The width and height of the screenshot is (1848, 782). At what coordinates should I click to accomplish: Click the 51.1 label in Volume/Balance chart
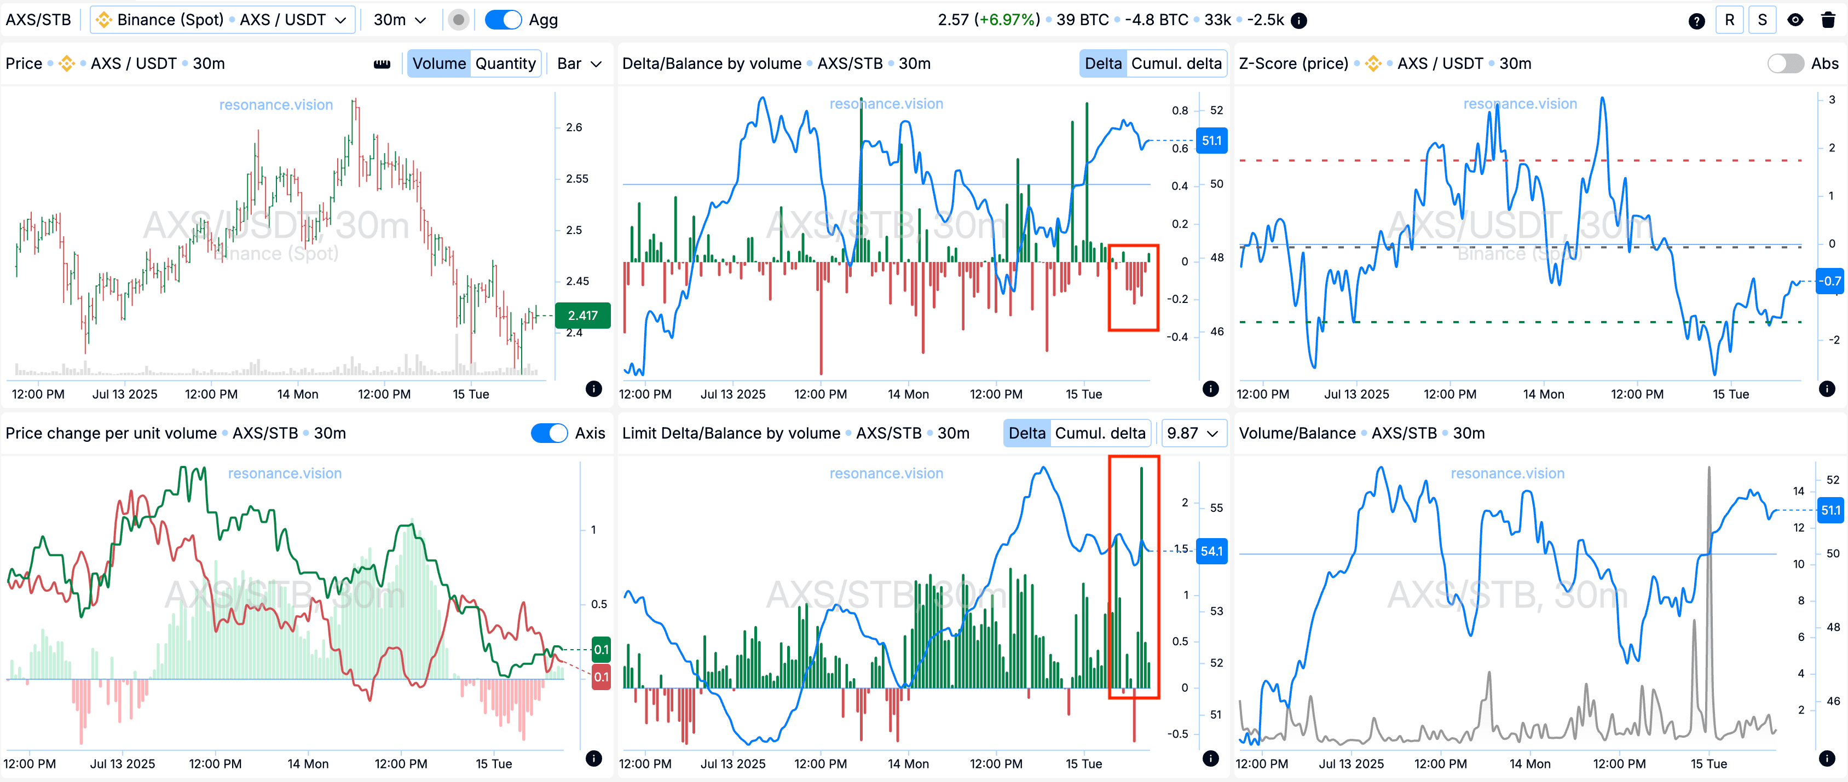pyautogui.click(x=1831, y=510)
